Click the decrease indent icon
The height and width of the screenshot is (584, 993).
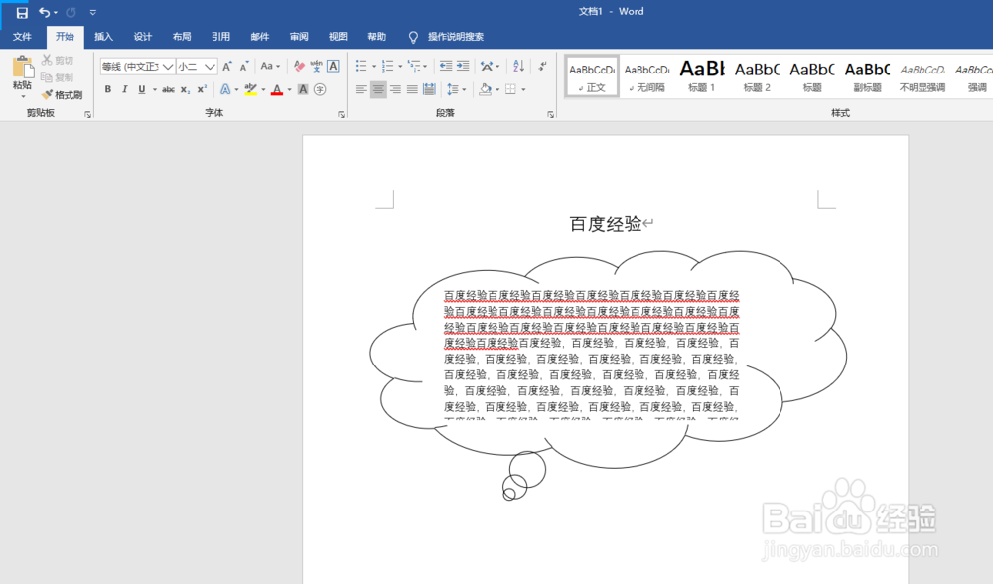446,66
